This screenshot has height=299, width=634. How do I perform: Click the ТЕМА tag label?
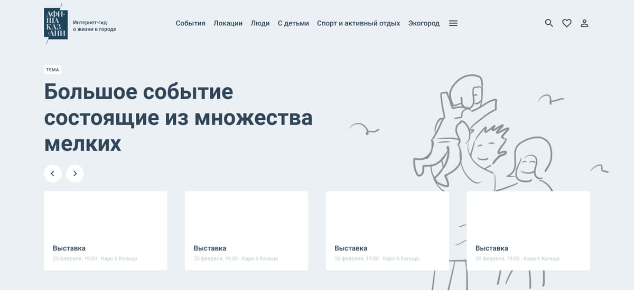pos(53,70)
